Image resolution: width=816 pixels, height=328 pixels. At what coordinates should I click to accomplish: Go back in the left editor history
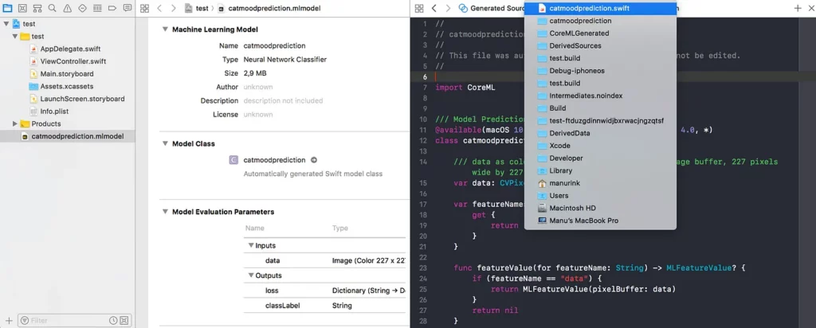point(159,8)
